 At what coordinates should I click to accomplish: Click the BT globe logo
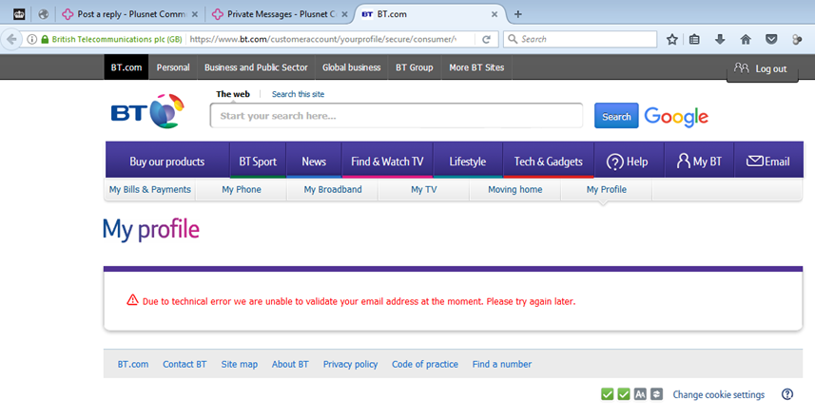point(166,111)
